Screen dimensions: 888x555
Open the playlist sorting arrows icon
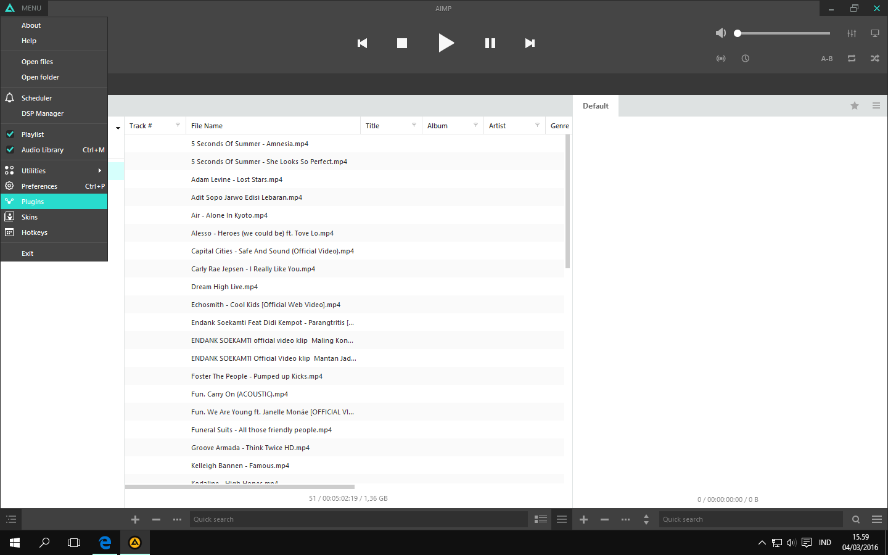pos(646,519)
